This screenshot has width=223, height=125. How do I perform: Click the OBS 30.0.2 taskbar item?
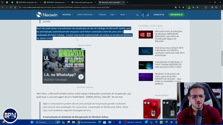click(x=133, y=122)
